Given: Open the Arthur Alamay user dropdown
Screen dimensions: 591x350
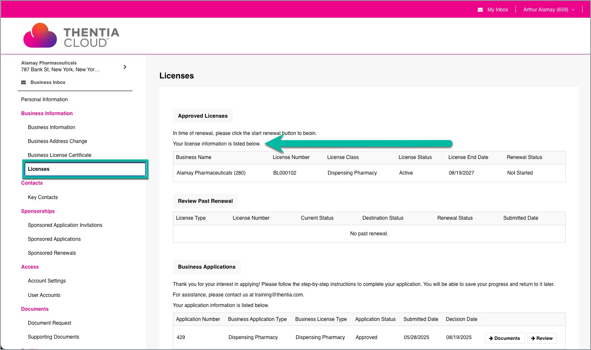Looking at the screenshot, I should [x=549, y=10].
